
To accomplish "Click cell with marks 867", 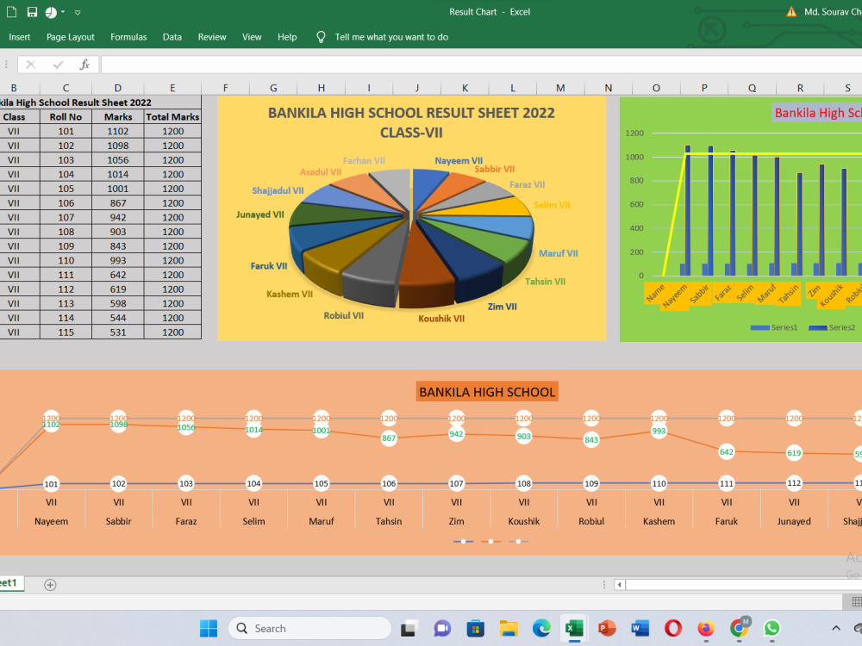I will pos(118,203).
